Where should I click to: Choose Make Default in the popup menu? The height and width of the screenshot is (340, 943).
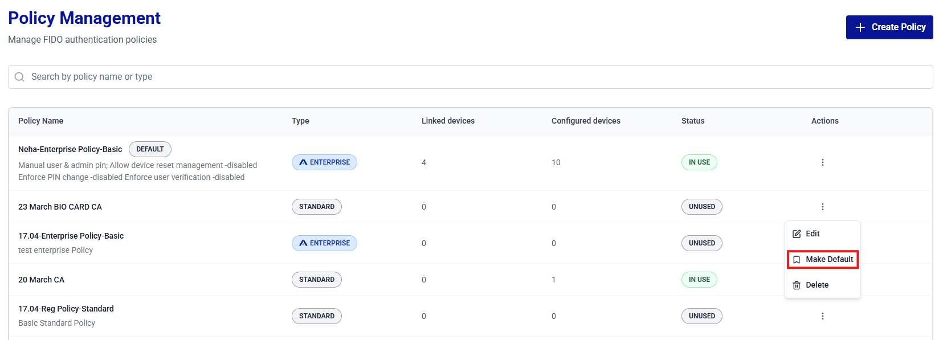click(829, 259)
